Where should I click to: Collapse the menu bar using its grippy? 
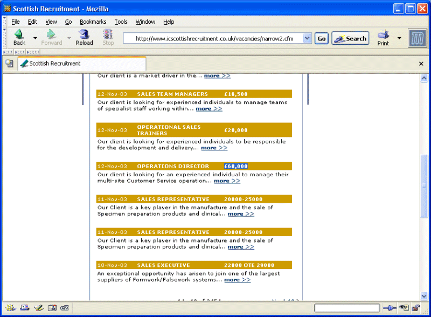coord(4,22)
